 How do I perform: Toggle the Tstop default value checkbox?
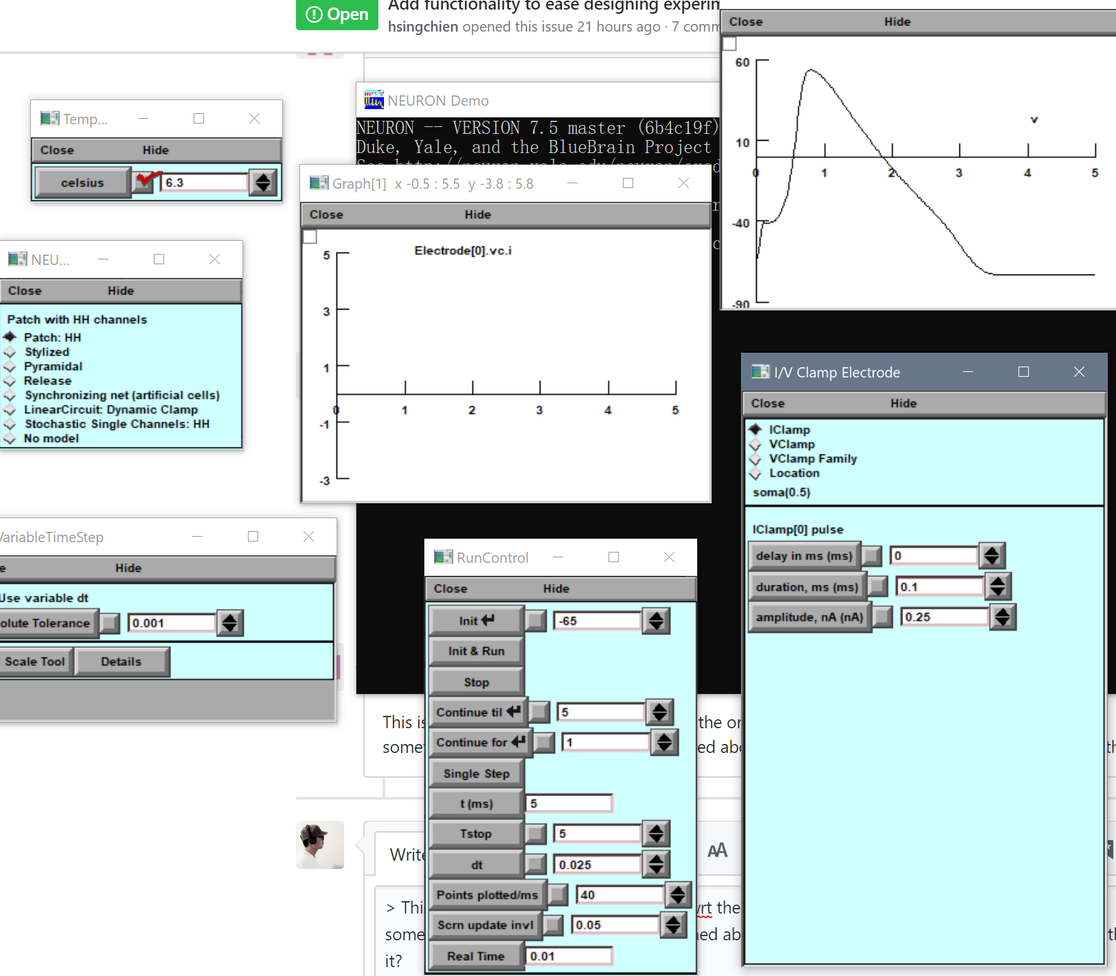[536, 834]
